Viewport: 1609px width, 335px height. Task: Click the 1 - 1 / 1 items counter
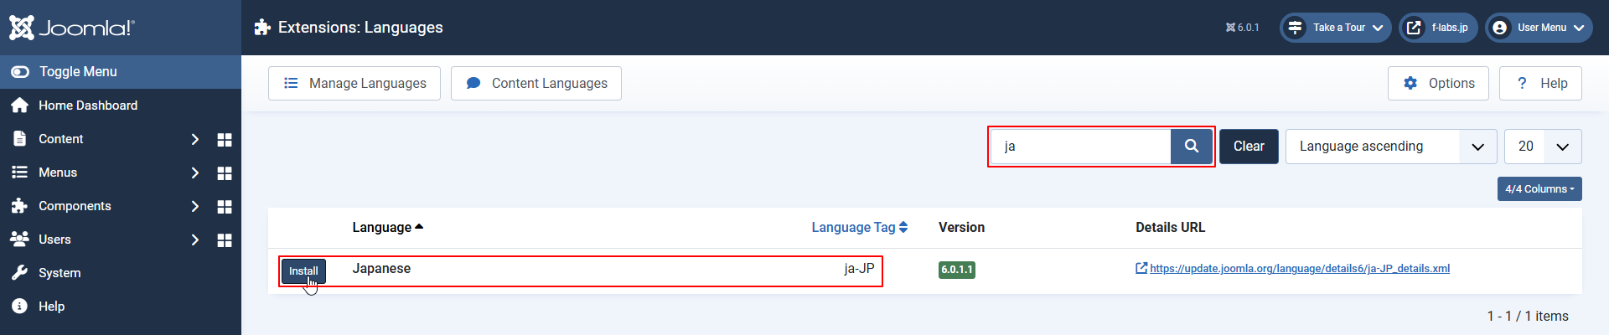(x=1528, y=317)
